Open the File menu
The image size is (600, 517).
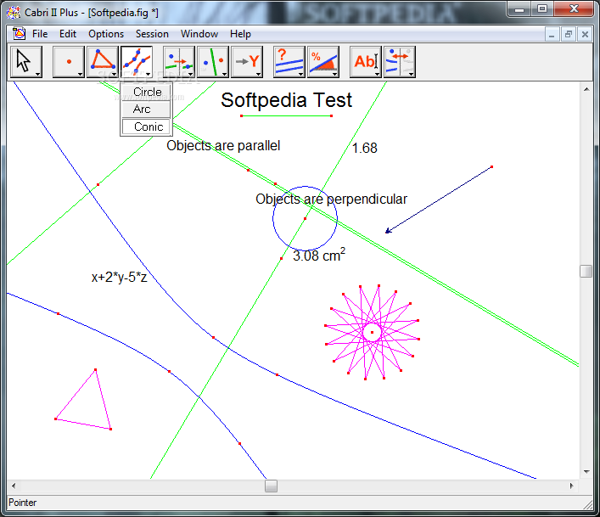pyautogui.click(x=40, y=34)
